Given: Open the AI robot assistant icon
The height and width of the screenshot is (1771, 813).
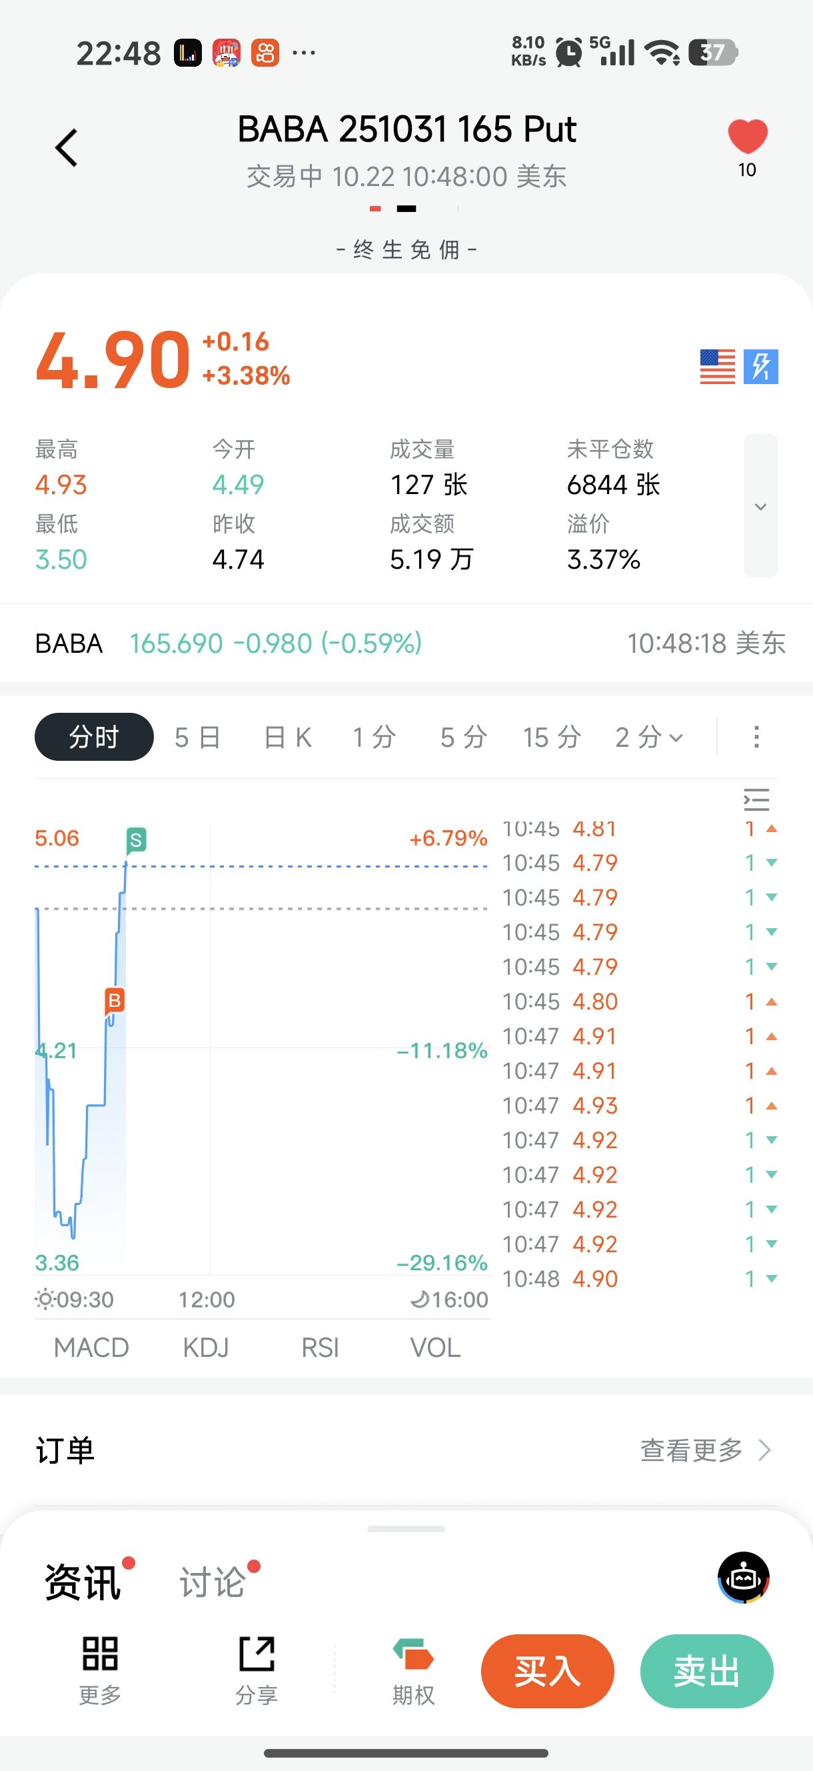Looking at the screenshot, I should click(x=743, y=1578).
